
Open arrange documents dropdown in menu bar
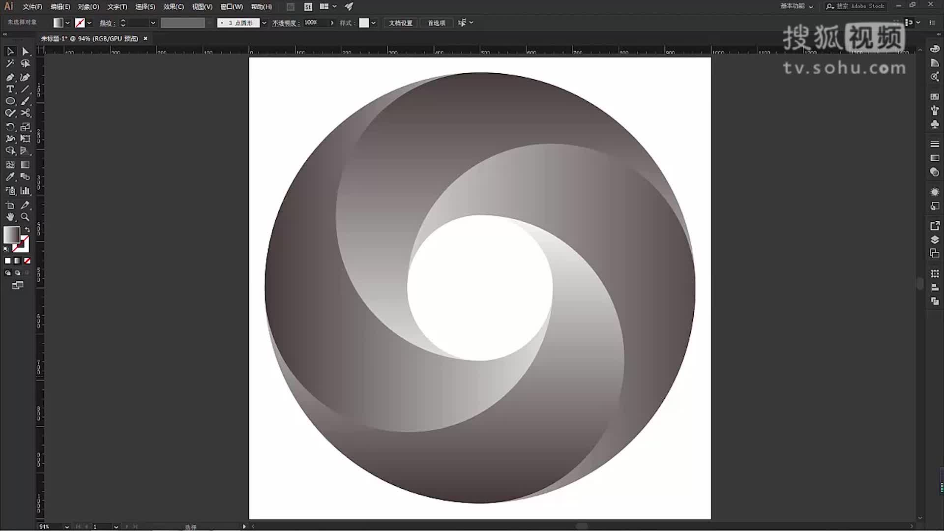tap(328, 6)
